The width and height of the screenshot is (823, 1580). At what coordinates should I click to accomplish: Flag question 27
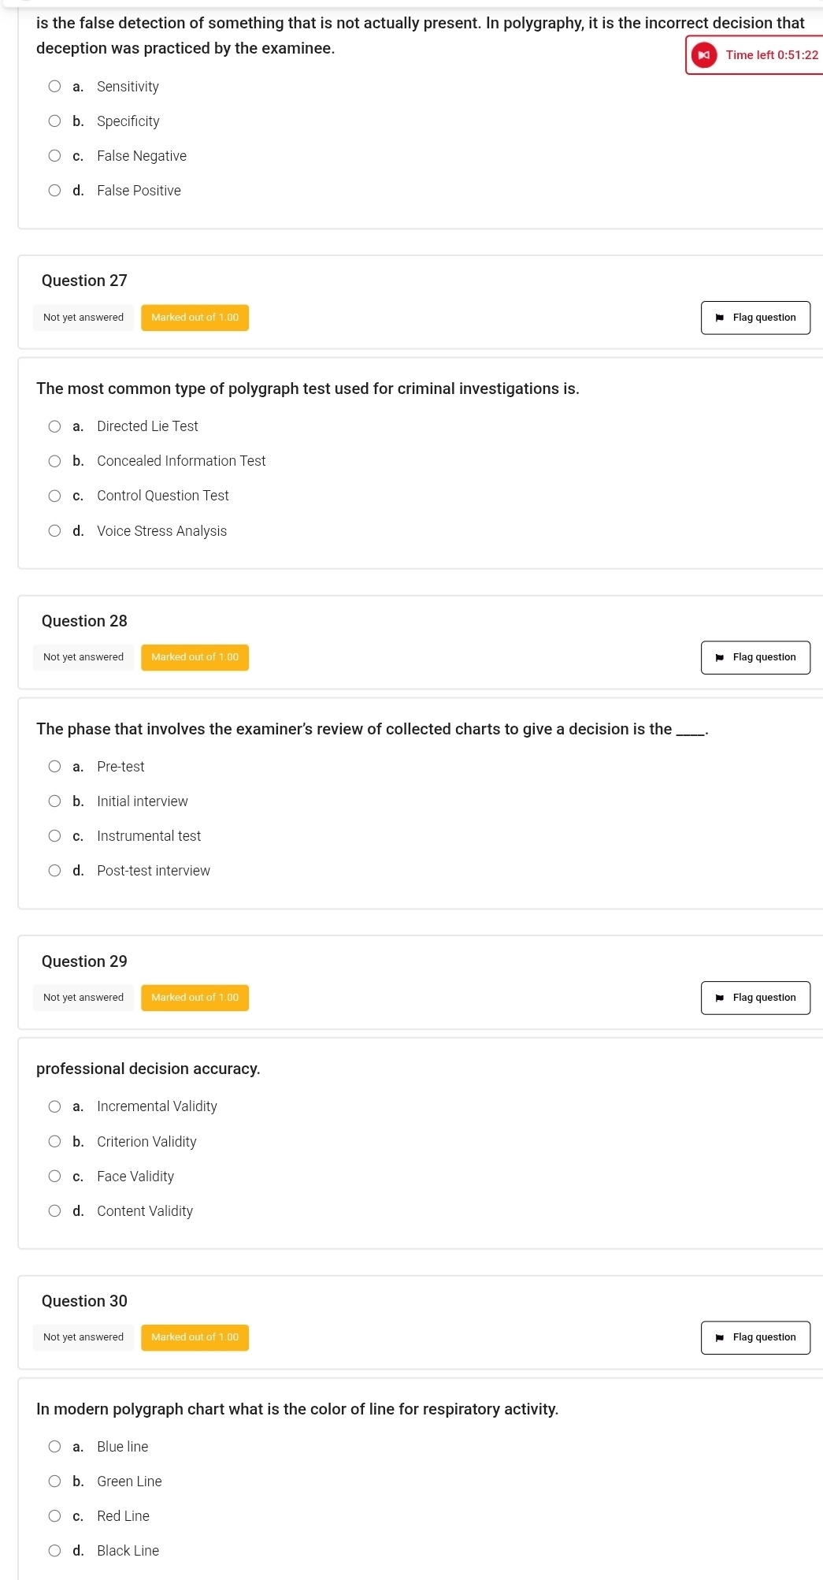[755, 318]
